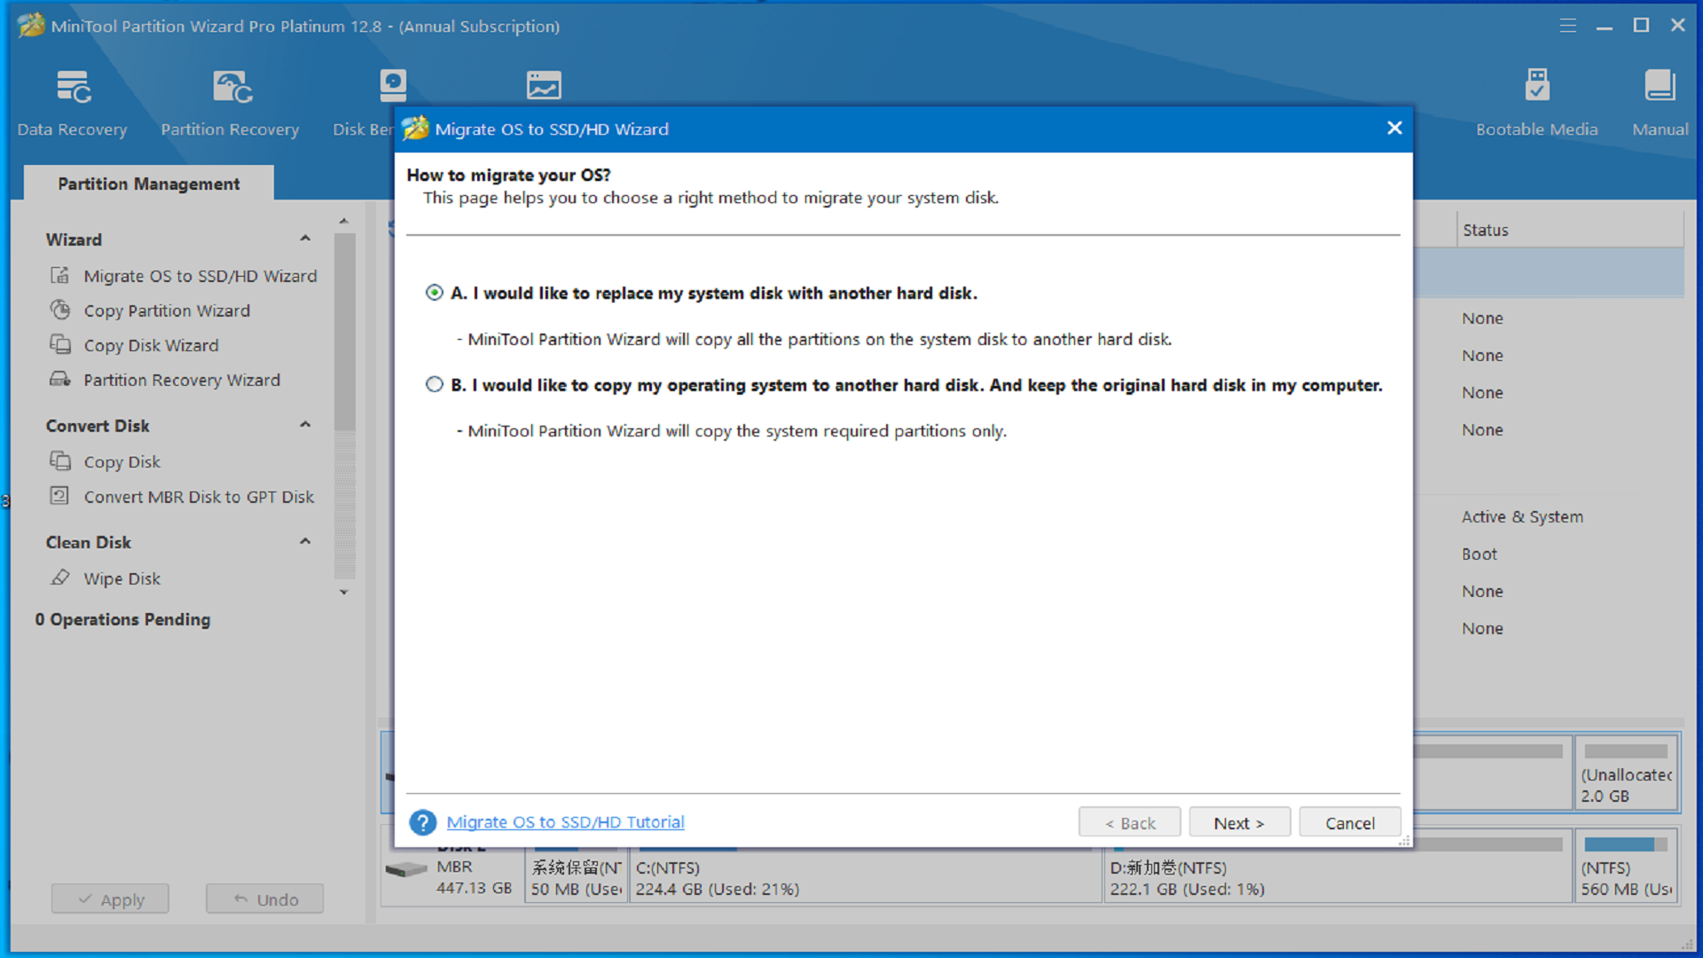Start the Copy Partition Wizard
This screenshot has width=1703, height=958.
pos(167,310)
